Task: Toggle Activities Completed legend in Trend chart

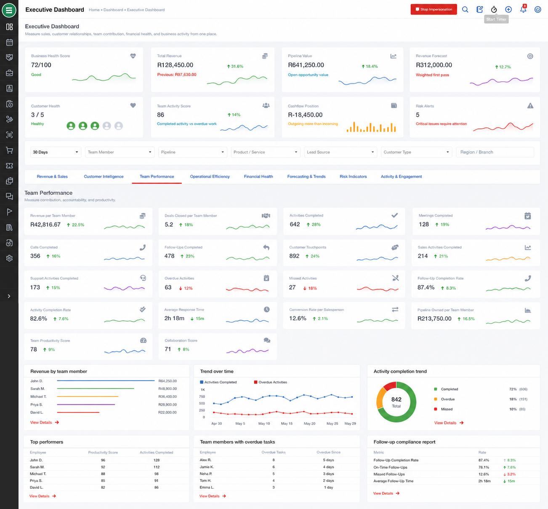Action: point(218,382)
